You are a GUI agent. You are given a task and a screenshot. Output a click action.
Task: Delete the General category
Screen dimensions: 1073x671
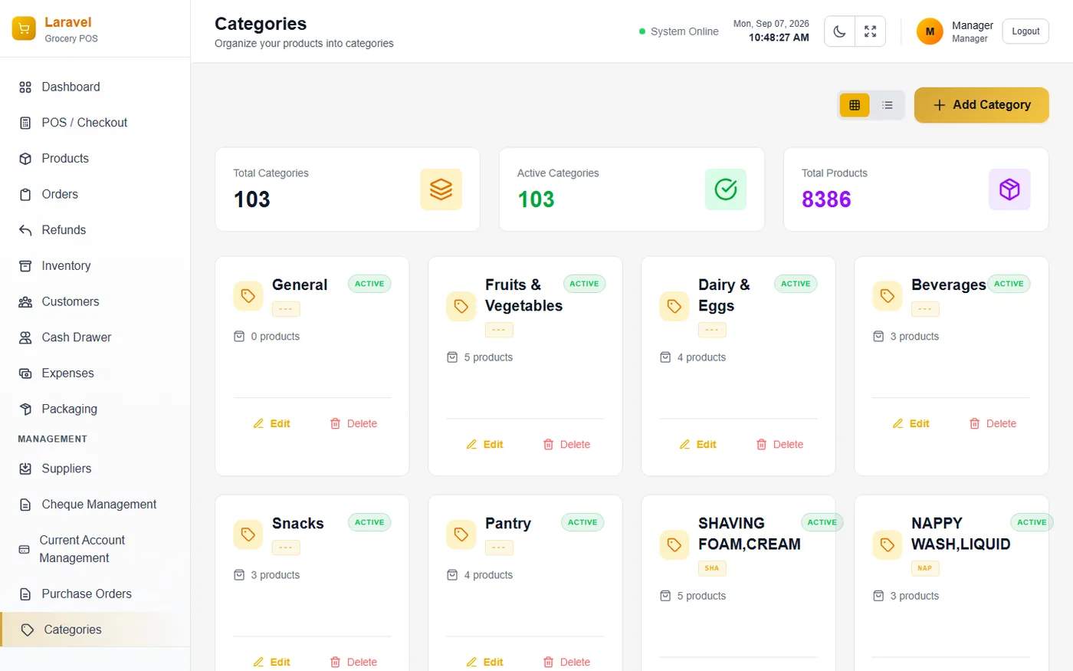pyautogui.click(x=353, y=423)
